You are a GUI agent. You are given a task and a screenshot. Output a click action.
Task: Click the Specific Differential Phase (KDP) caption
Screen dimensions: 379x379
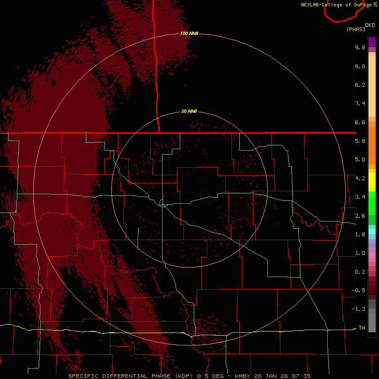click(x=131, y=376)
